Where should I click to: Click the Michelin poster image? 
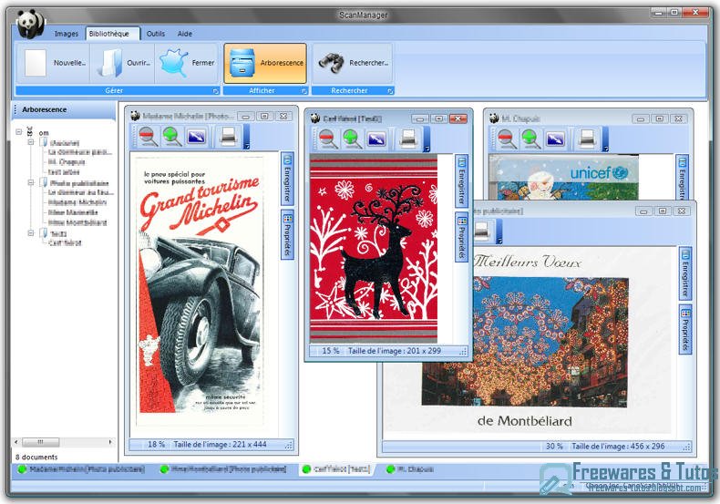[x=201, y=292]
